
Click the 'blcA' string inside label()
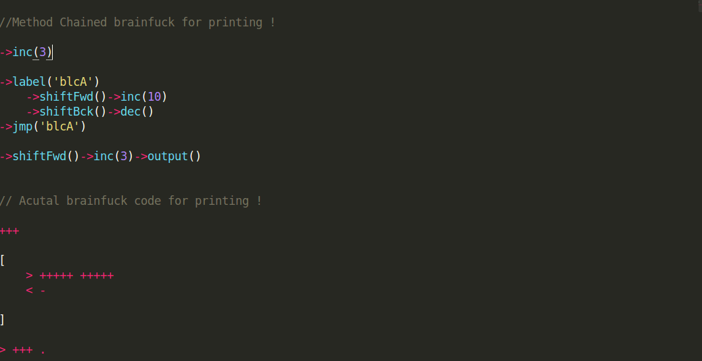click(73, 82)
